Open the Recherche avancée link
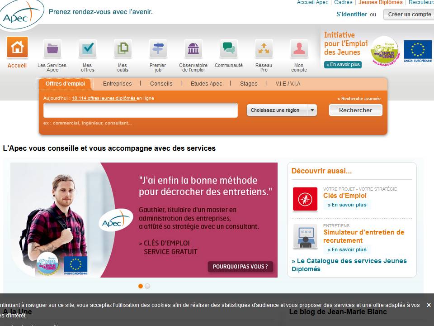The height and width of the screenshot is (326, 434). [x=360, y=99]
